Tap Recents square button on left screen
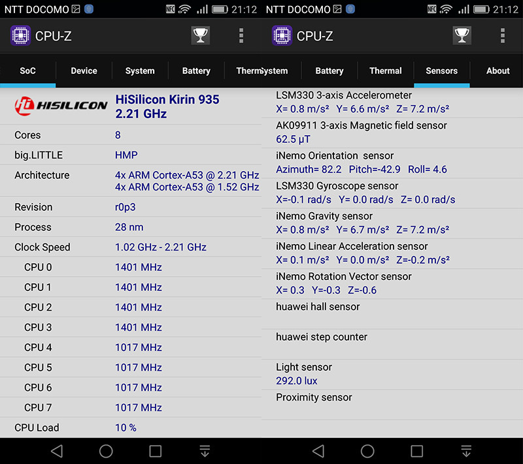Viewport: 523px width, 464px height. [156, 451]
